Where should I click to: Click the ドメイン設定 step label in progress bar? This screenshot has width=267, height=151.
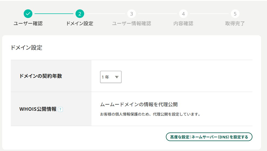point(80,23)
